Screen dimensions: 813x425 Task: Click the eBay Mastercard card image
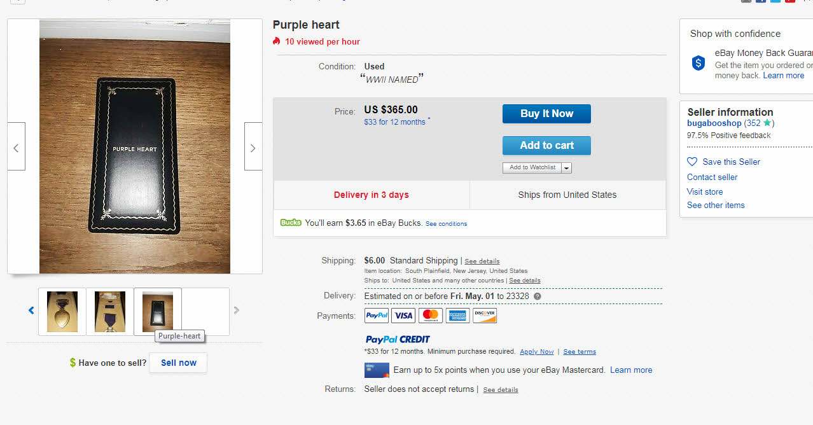coord(377,370)
